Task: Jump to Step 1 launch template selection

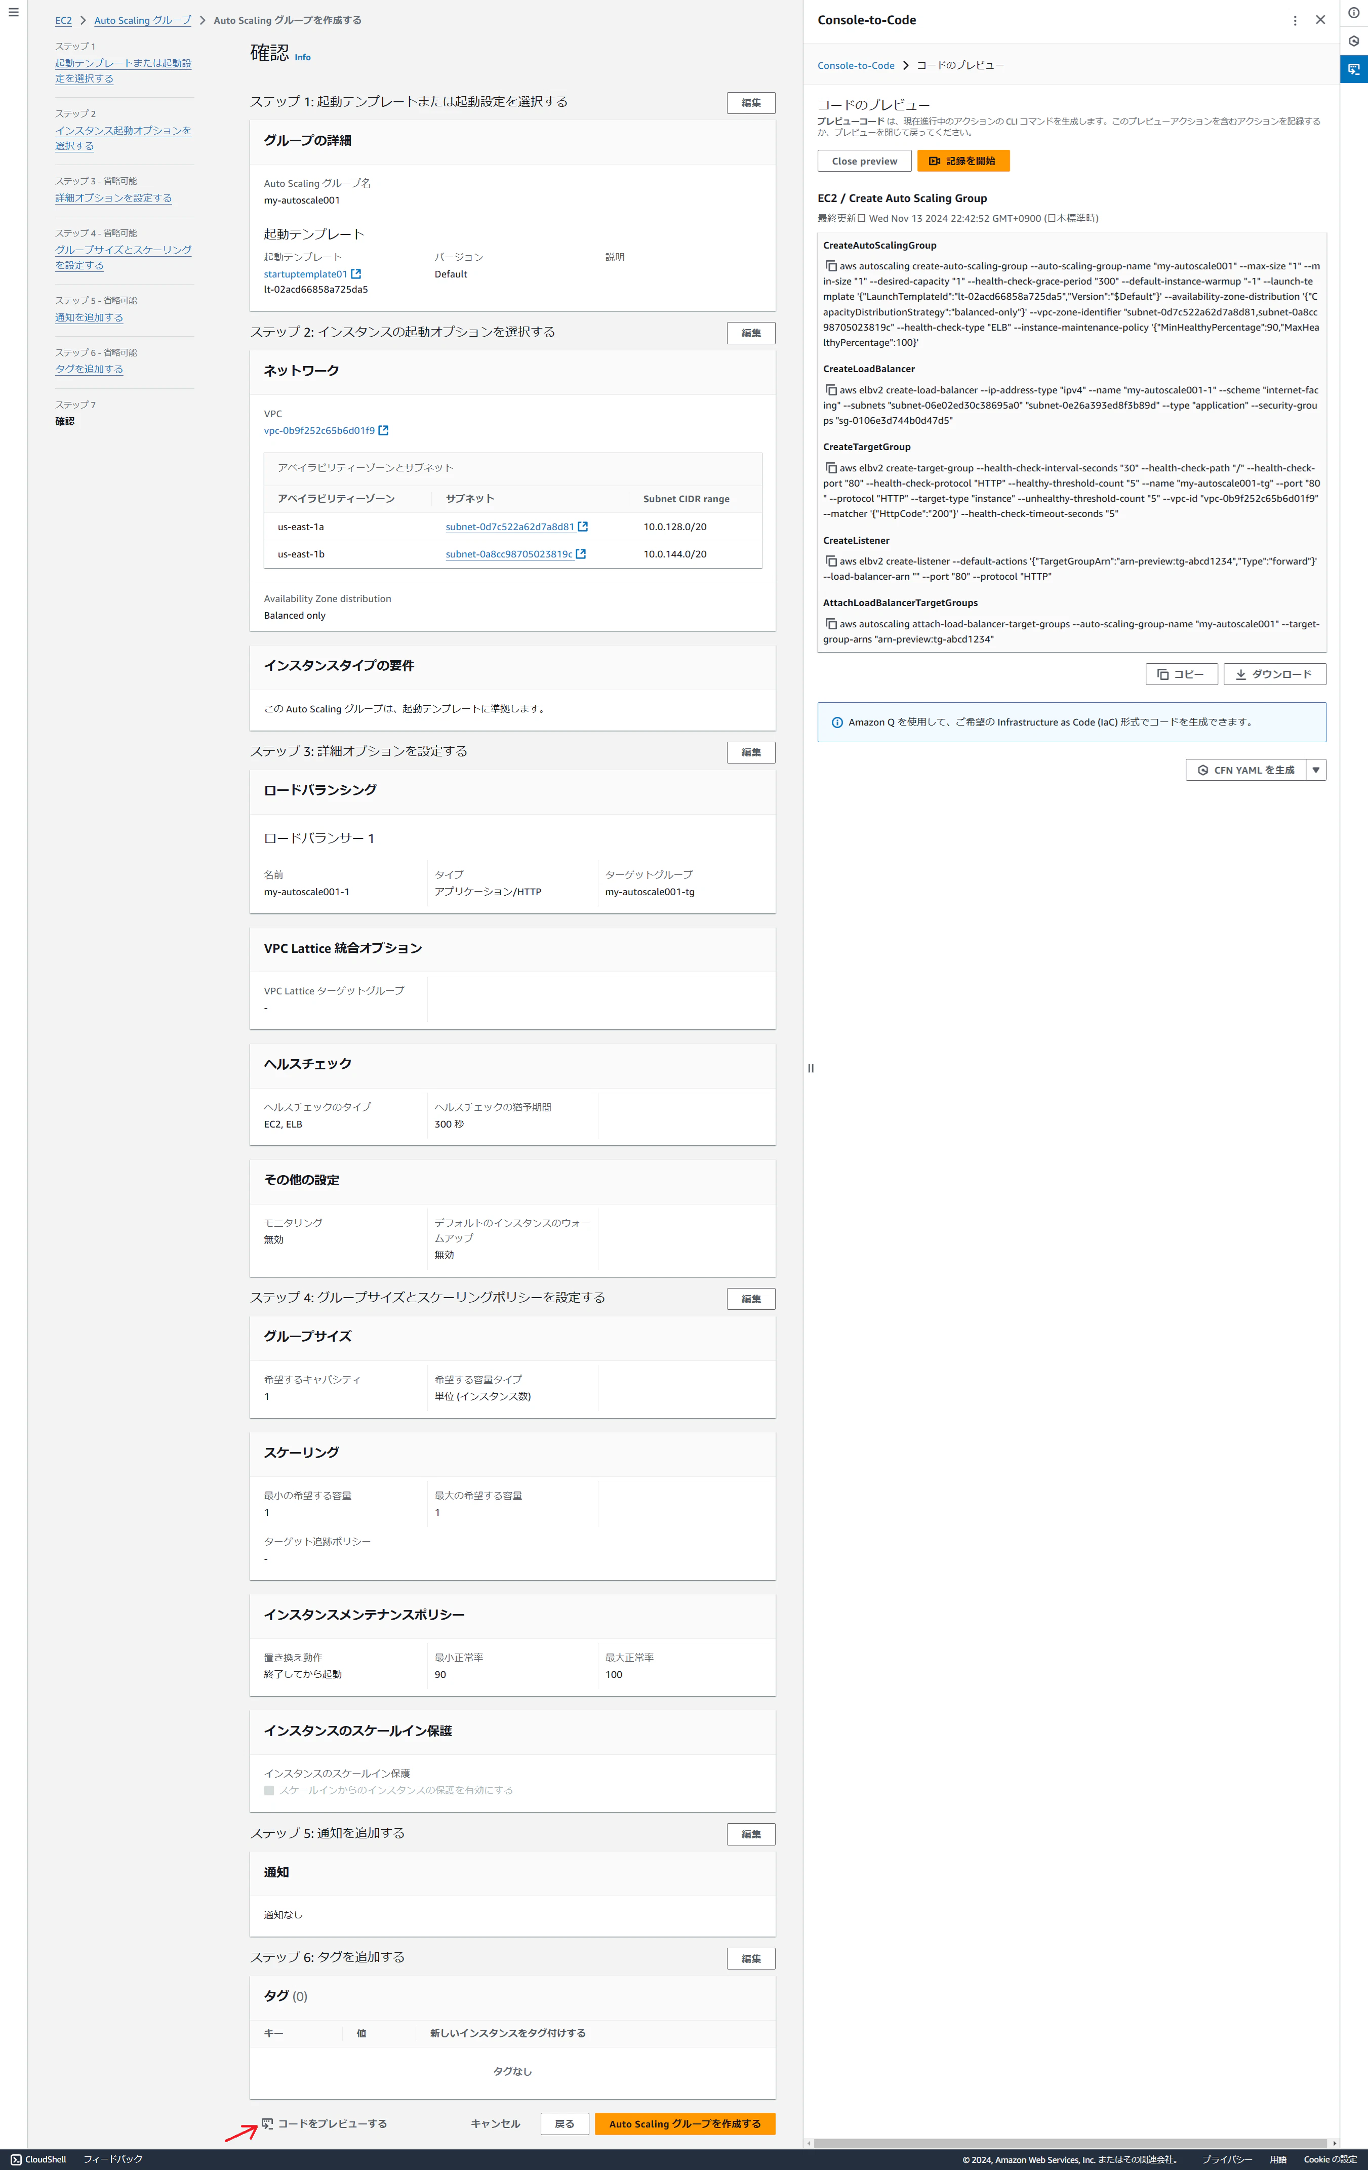Action: [124, 71]
